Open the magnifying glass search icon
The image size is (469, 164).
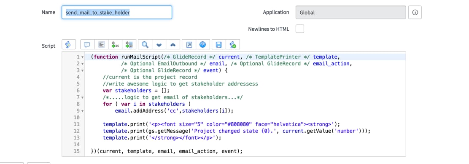[145, 45]
